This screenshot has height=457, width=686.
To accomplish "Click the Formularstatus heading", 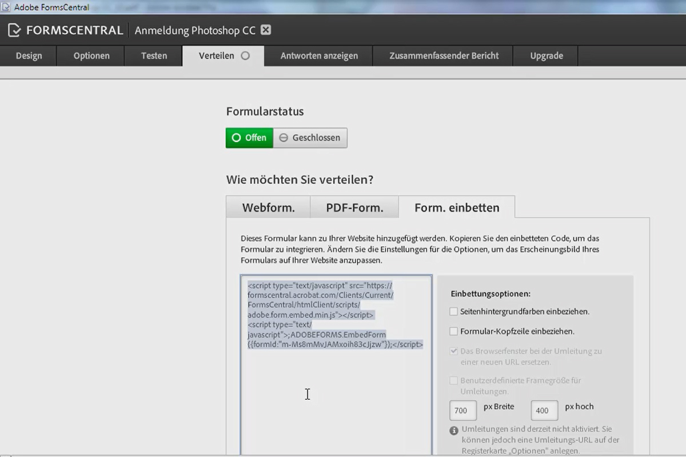I will [265, 111].
